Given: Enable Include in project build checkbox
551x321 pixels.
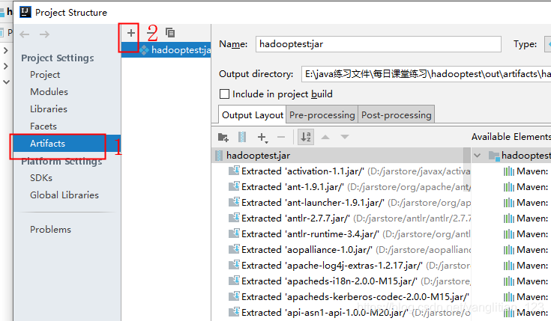Looking at the screenshot, I should [x=224, y=94].
